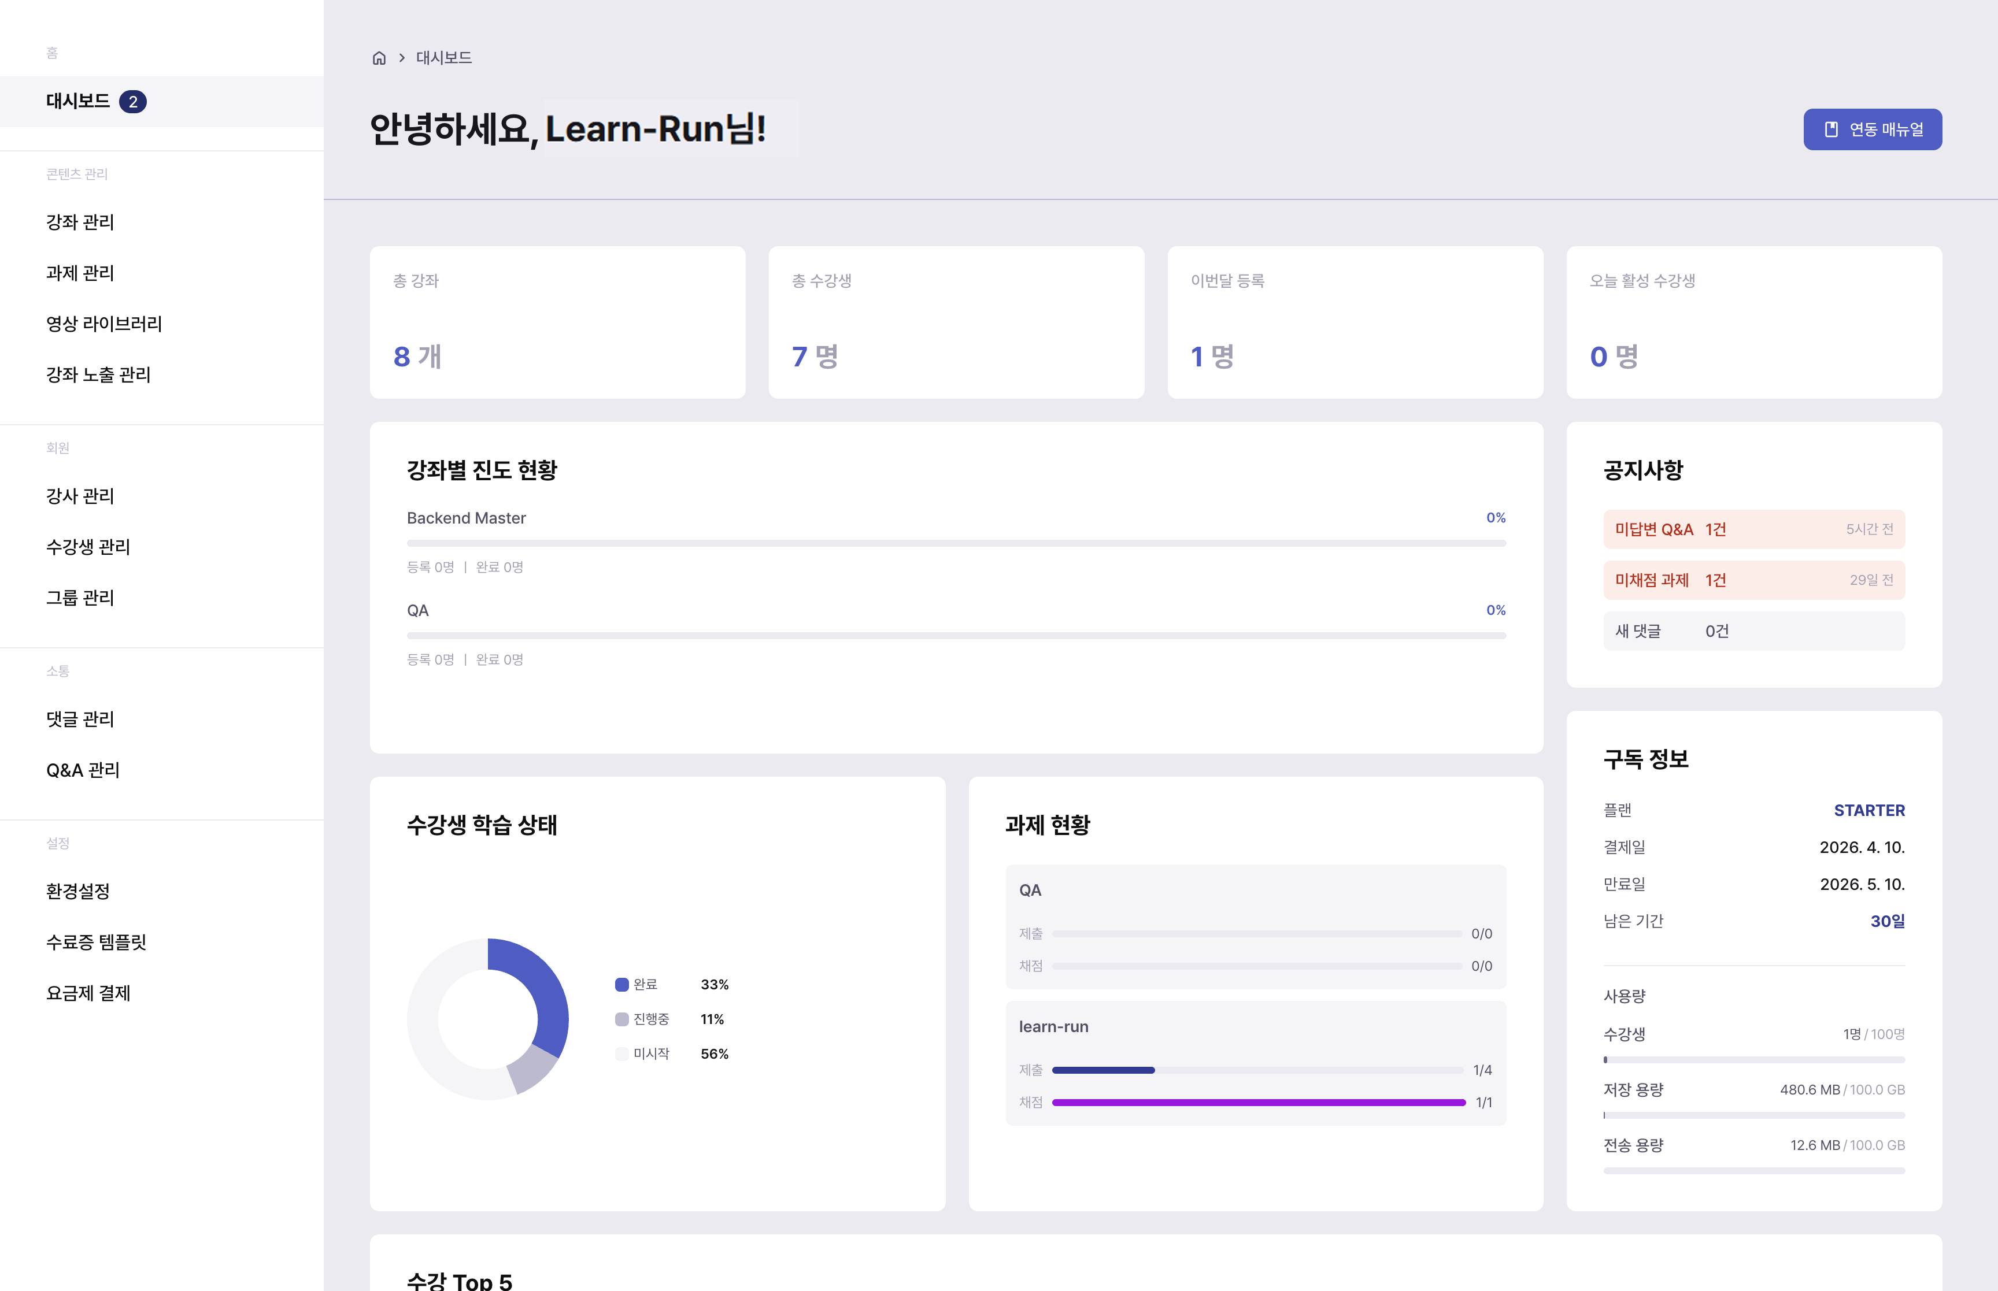Click the Backend Master progress bar
1998x1291 pixels.
point(956,543)
